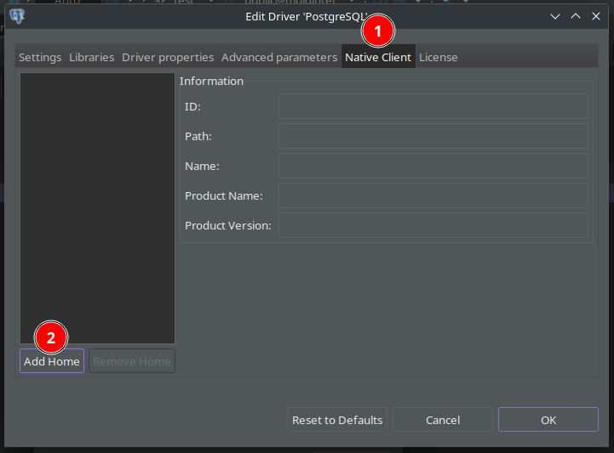The image size is (614, 453).
Task: Click the ID information field
Action: 433,106
